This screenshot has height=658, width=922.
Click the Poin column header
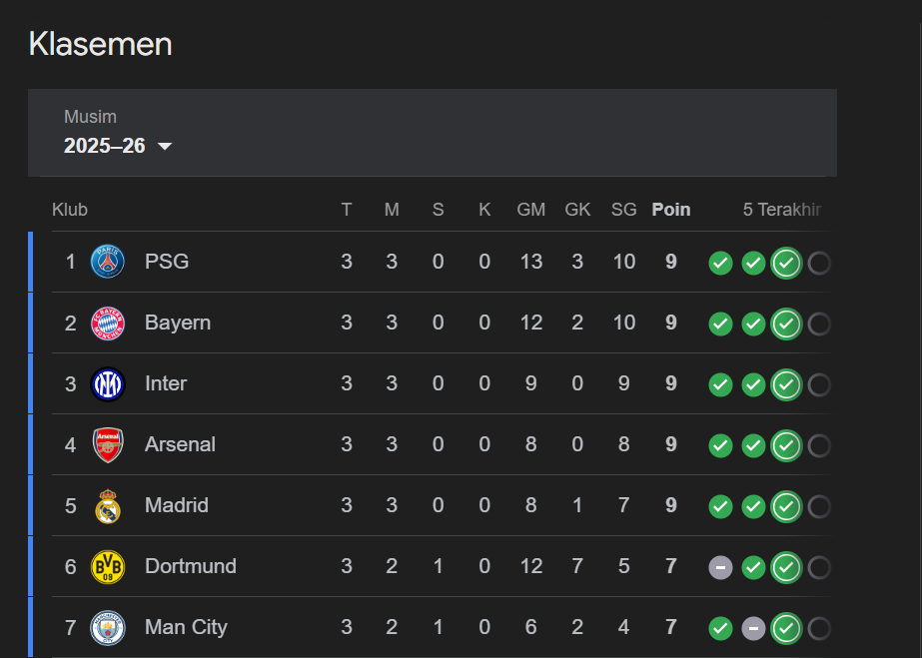click(x=670, y=210)
